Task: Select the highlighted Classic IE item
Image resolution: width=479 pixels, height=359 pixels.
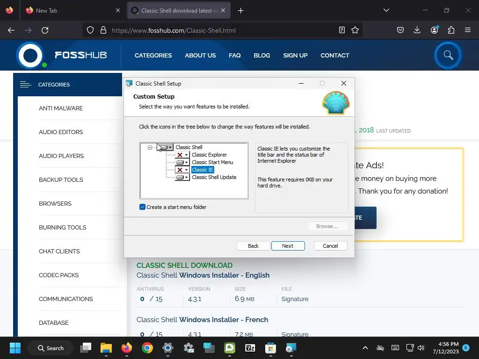Action: [203, 170]
